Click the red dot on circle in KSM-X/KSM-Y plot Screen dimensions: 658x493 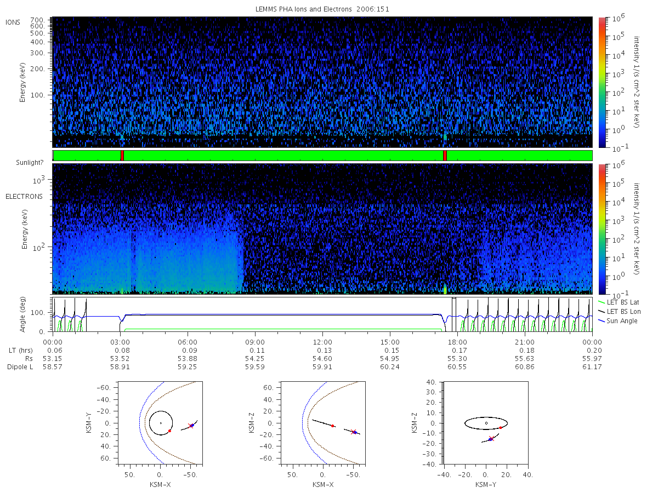(x=169, y=431)
